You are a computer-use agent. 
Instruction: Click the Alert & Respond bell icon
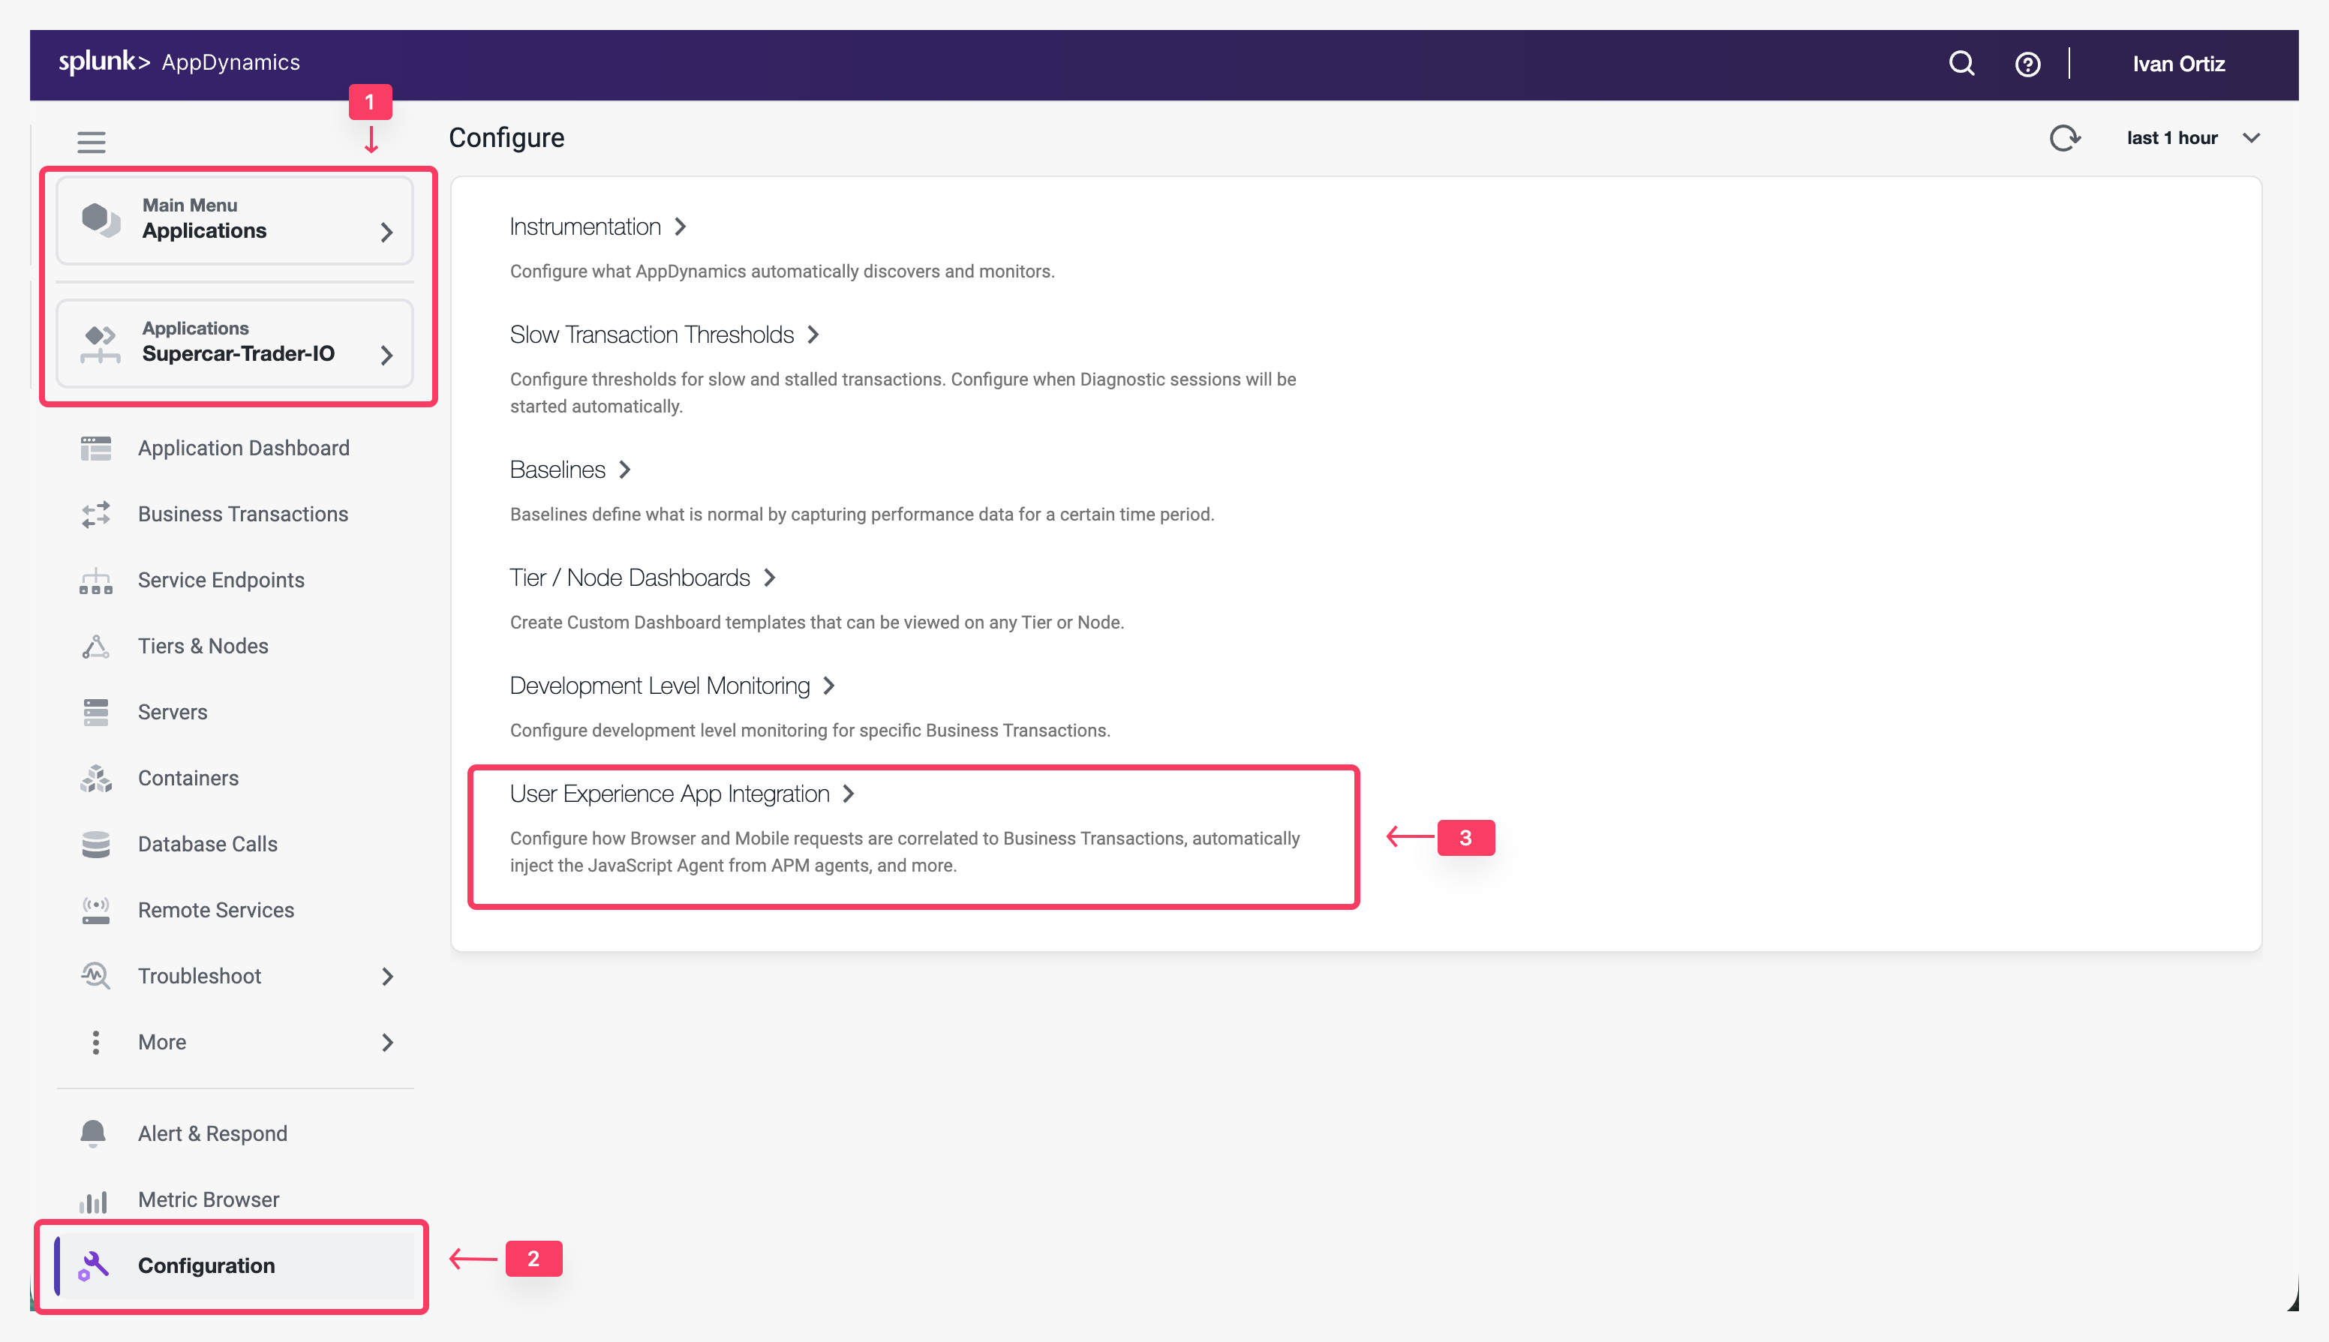point(93,1133)
